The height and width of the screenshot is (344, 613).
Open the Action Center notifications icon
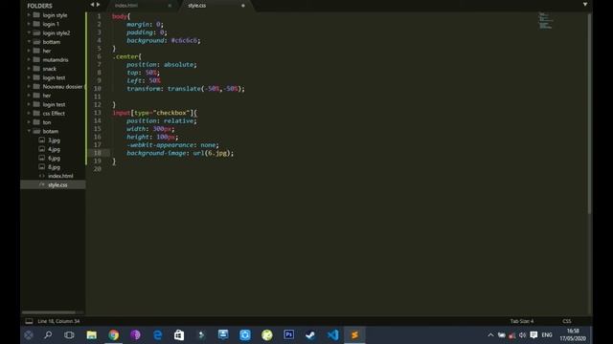[x=534, y=334]
